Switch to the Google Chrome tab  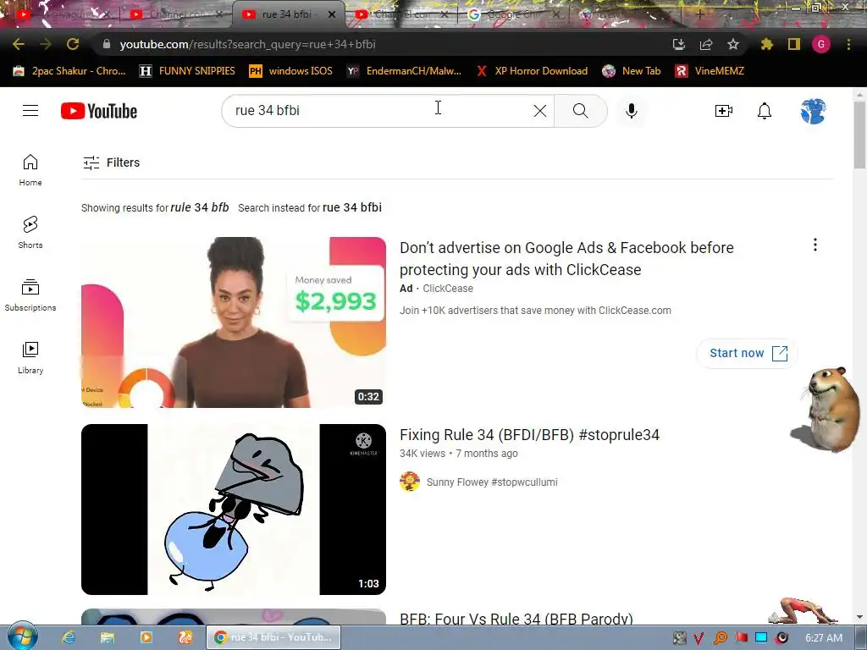(x=511, y=14)
